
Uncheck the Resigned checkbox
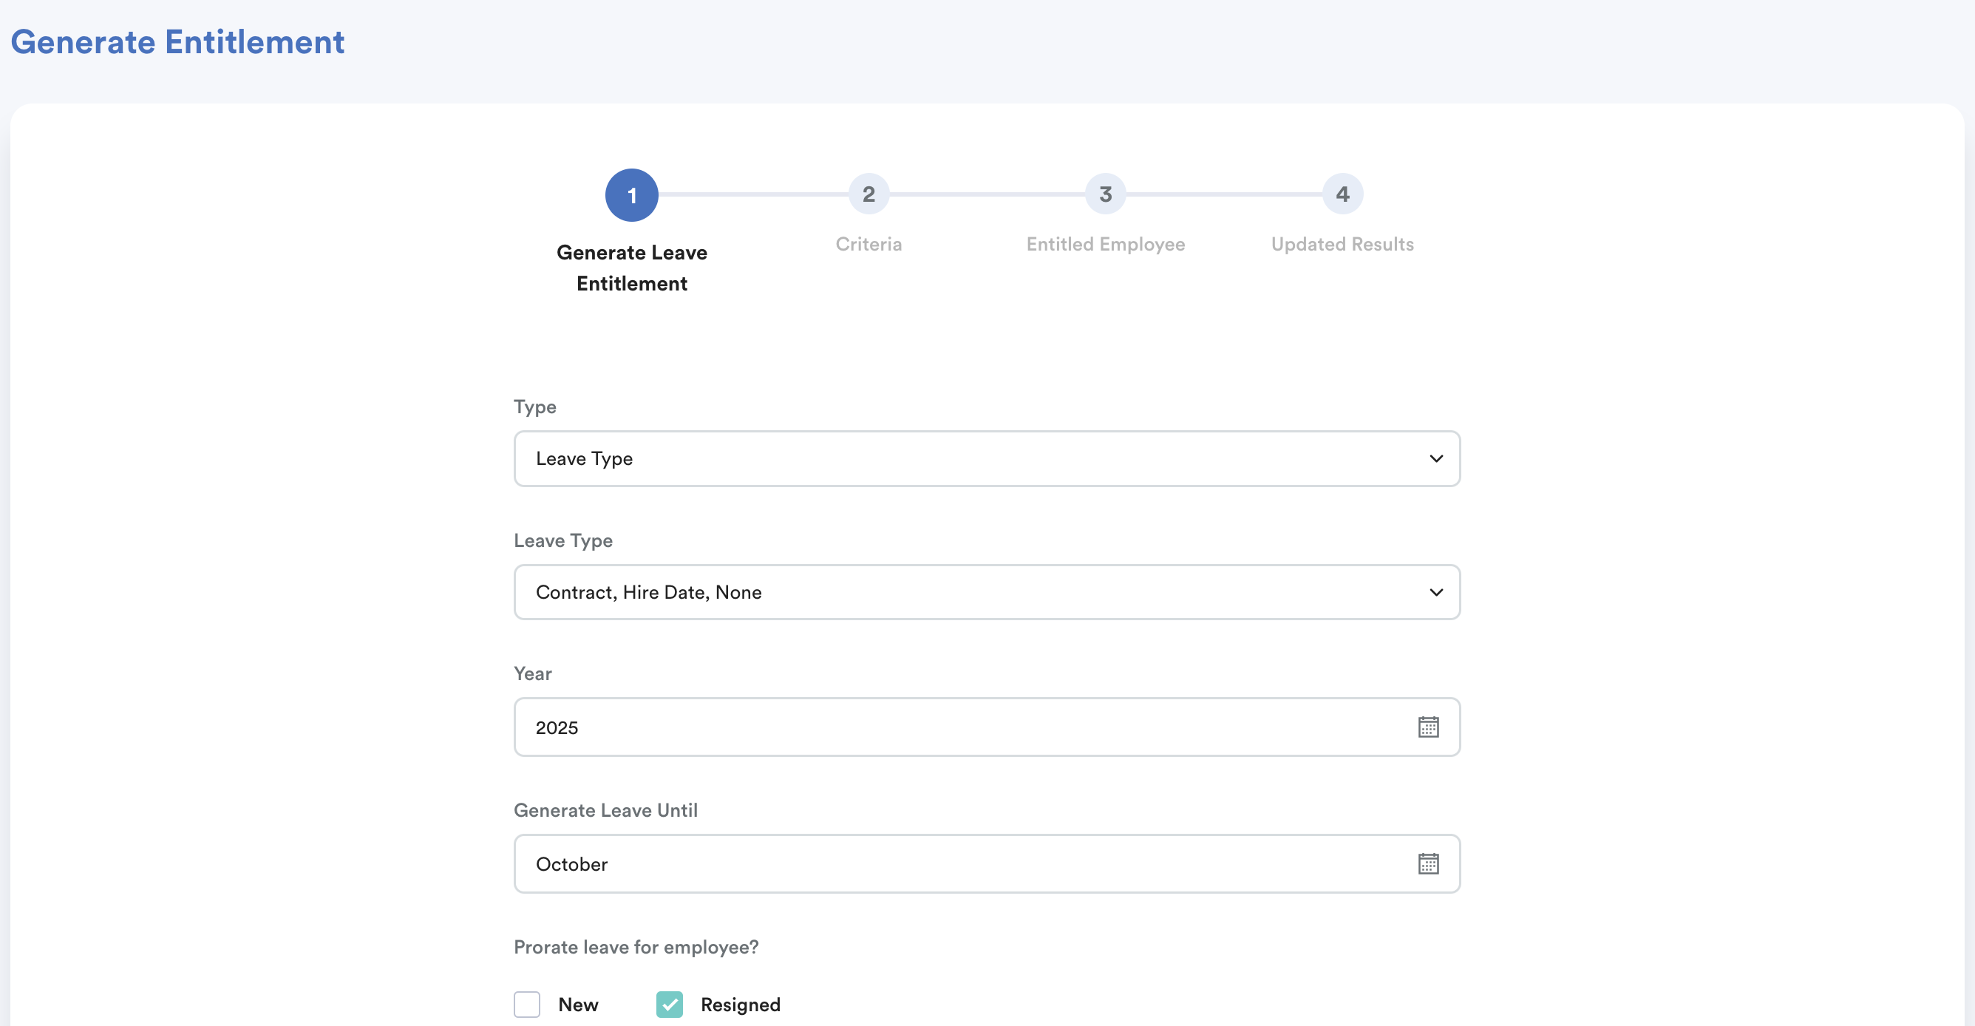[670, 1004]
